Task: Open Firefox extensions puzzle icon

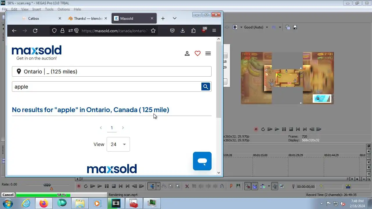Action: pyautogui.click(x=193, y=30)
